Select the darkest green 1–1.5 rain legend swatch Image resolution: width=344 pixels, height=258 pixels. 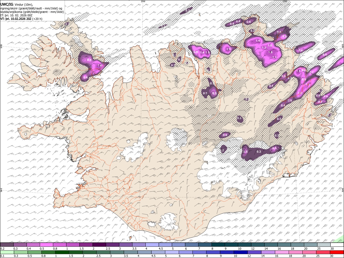tap(62, 252)
